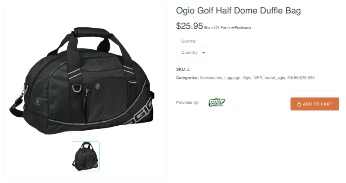Click the SKU number text
Screen dimensions: 346x183
188,69
